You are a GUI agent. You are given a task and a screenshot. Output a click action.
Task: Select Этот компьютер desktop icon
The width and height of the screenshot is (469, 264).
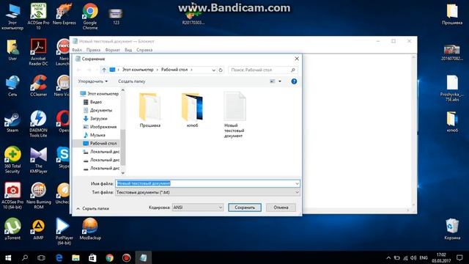pyautogui.click(x=12, y=16)
